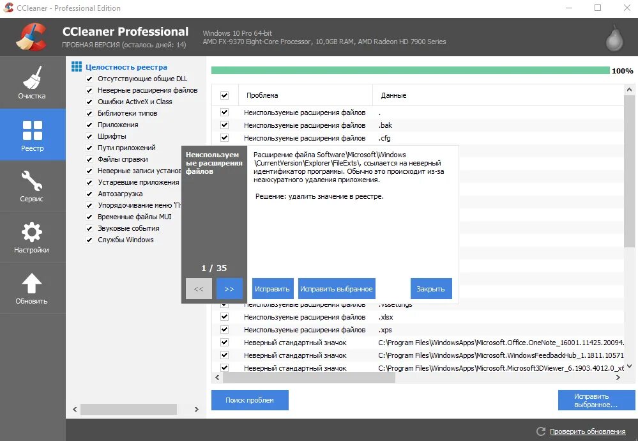The width and height of the screenshot is (638, 441).
Task: Toggle the Приложения checkbox
Action: [89, 125]
